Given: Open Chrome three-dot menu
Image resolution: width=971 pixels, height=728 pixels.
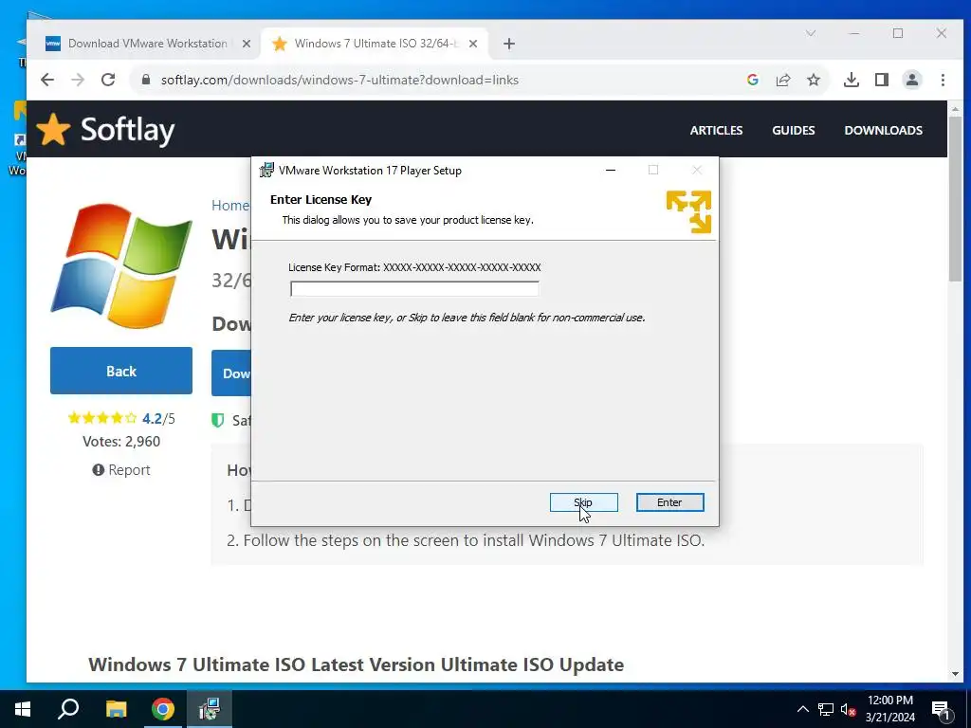Looking at the screenshot, I should click(943, 80).
